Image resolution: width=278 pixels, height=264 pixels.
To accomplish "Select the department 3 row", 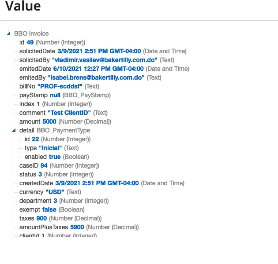I will coord(64,201).
